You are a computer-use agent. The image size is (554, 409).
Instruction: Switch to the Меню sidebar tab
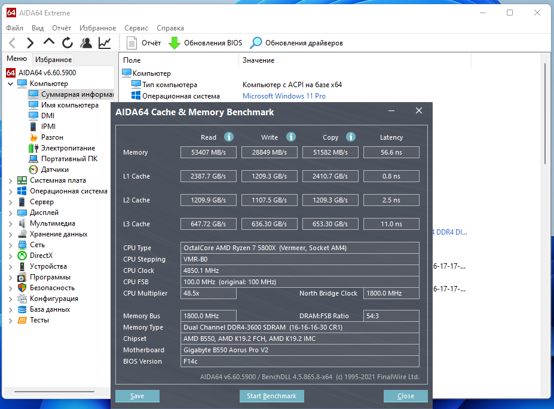click(x=17, y=59)
